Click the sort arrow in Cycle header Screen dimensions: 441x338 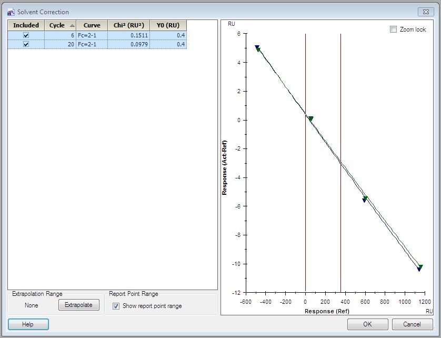[x=72, y=25]
